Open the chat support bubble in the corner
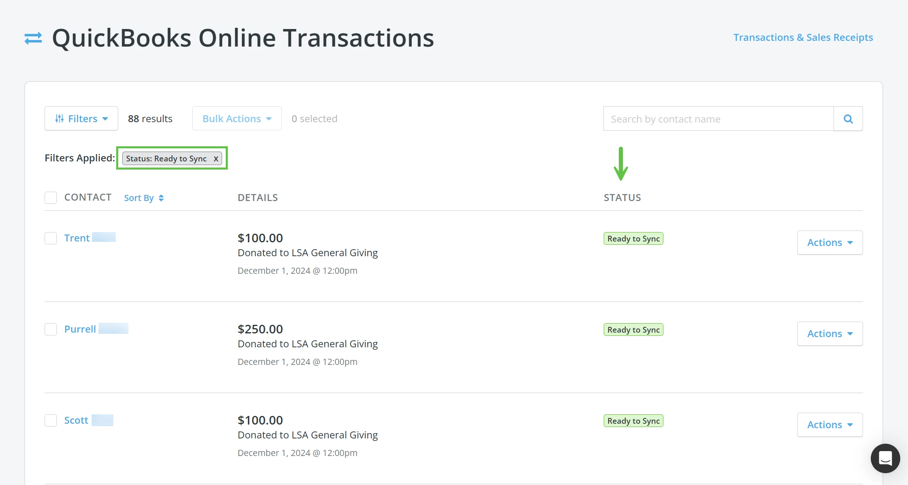908x485 pixels. (x=885, y=458)
